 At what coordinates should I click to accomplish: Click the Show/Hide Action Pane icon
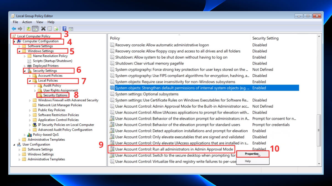point(71,28)
